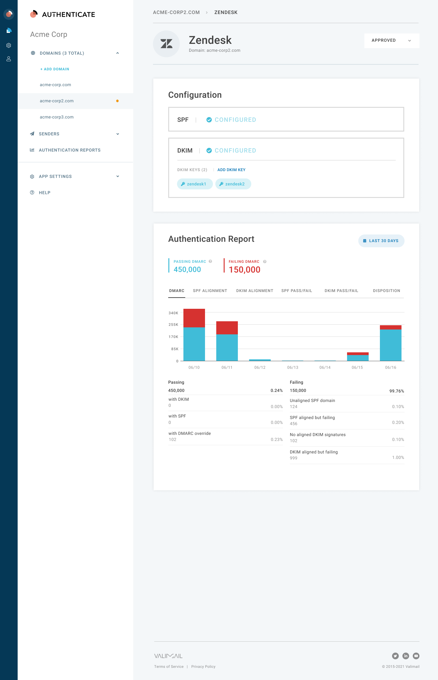The width and height of the screenshot is (438, 680).
Task: Expand the App Settings menu
Action: (118, 176)
